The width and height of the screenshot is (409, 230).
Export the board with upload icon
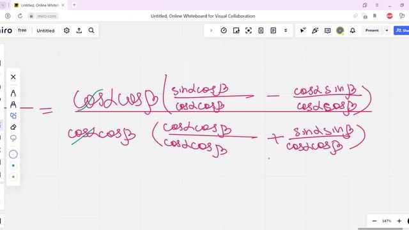coord(79,31)
